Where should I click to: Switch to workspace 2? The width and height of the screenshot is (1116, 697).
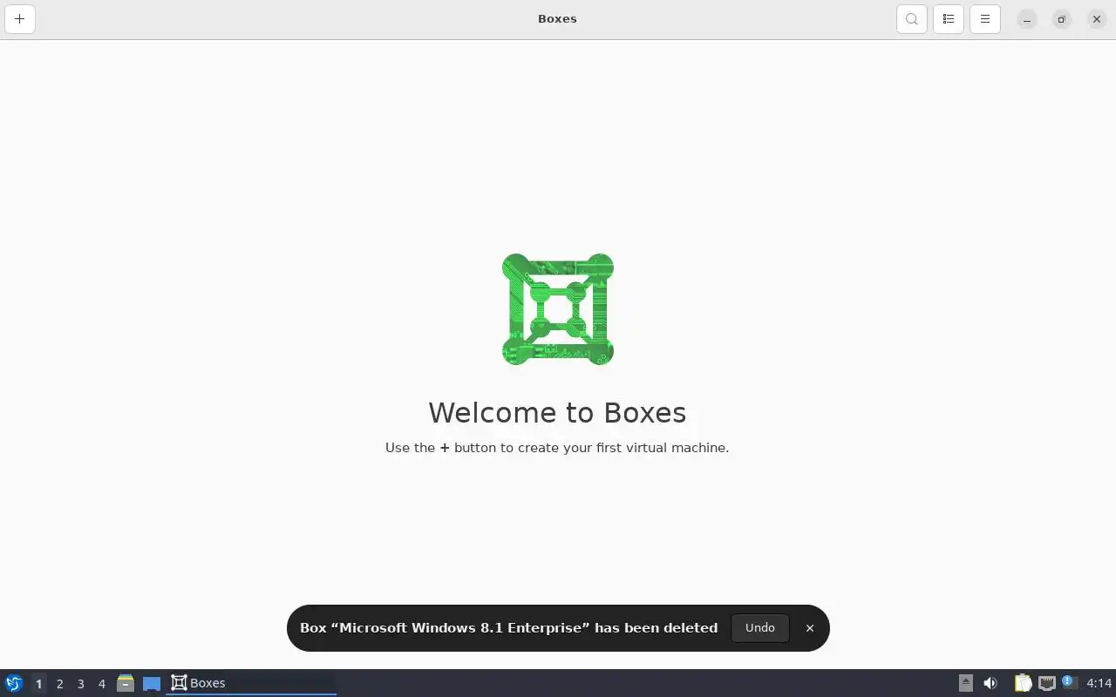59,684
